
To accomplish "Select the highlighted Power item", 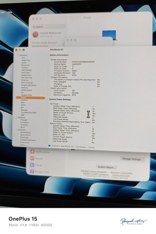I will (30, 98).
